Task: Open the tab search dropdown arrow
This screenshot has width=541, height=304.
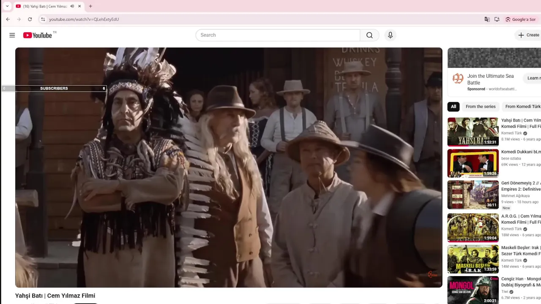Action: (x=7, y=6)
